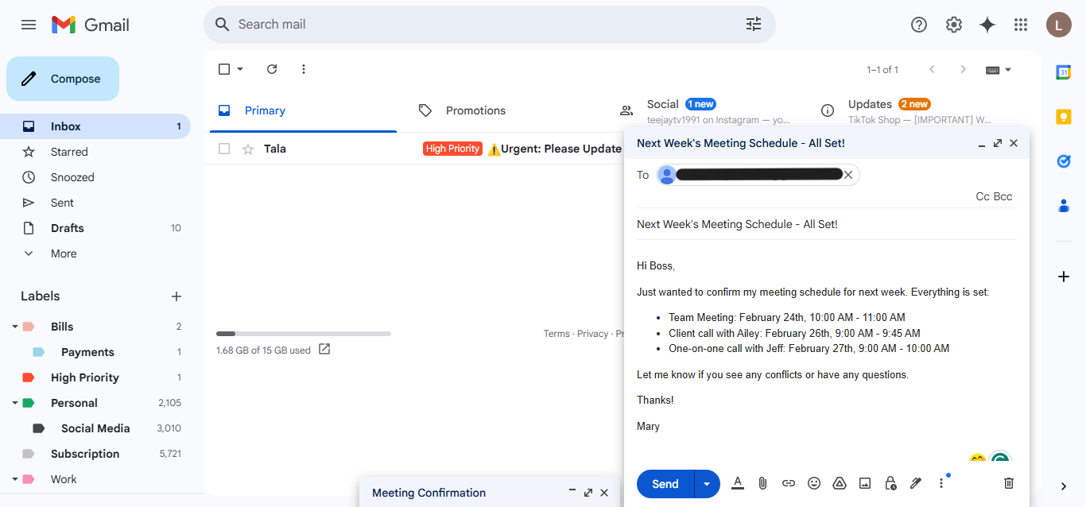Viewport: 1086px width, 507px height.
Task: Click the Search mail field
Action: 490,25
